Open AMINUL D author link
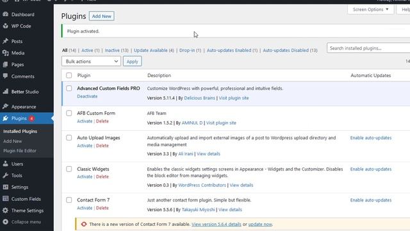This screenshot has width=410, height=231. (192, 123)
